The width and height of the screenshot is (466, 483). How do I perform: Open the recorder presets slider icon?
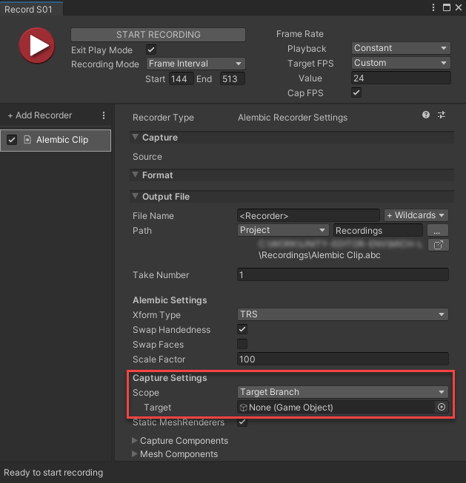coord(442,115)
